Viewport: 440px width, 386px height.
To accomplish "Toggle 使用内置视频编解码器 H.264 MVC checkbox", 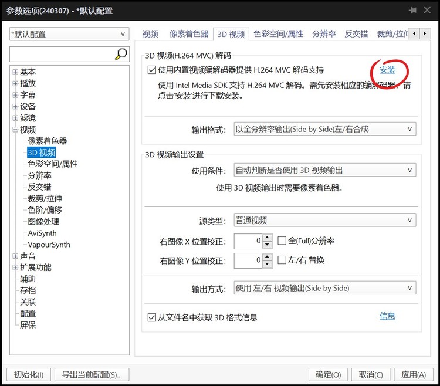I will click(153, 70).
